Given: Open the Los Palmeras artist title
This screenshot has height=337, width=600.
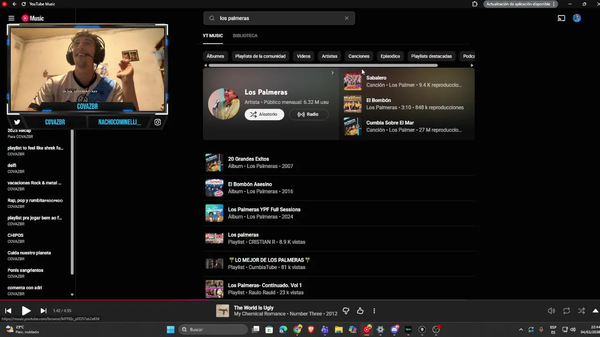Looking at the screenshot, I should [266, 92].
